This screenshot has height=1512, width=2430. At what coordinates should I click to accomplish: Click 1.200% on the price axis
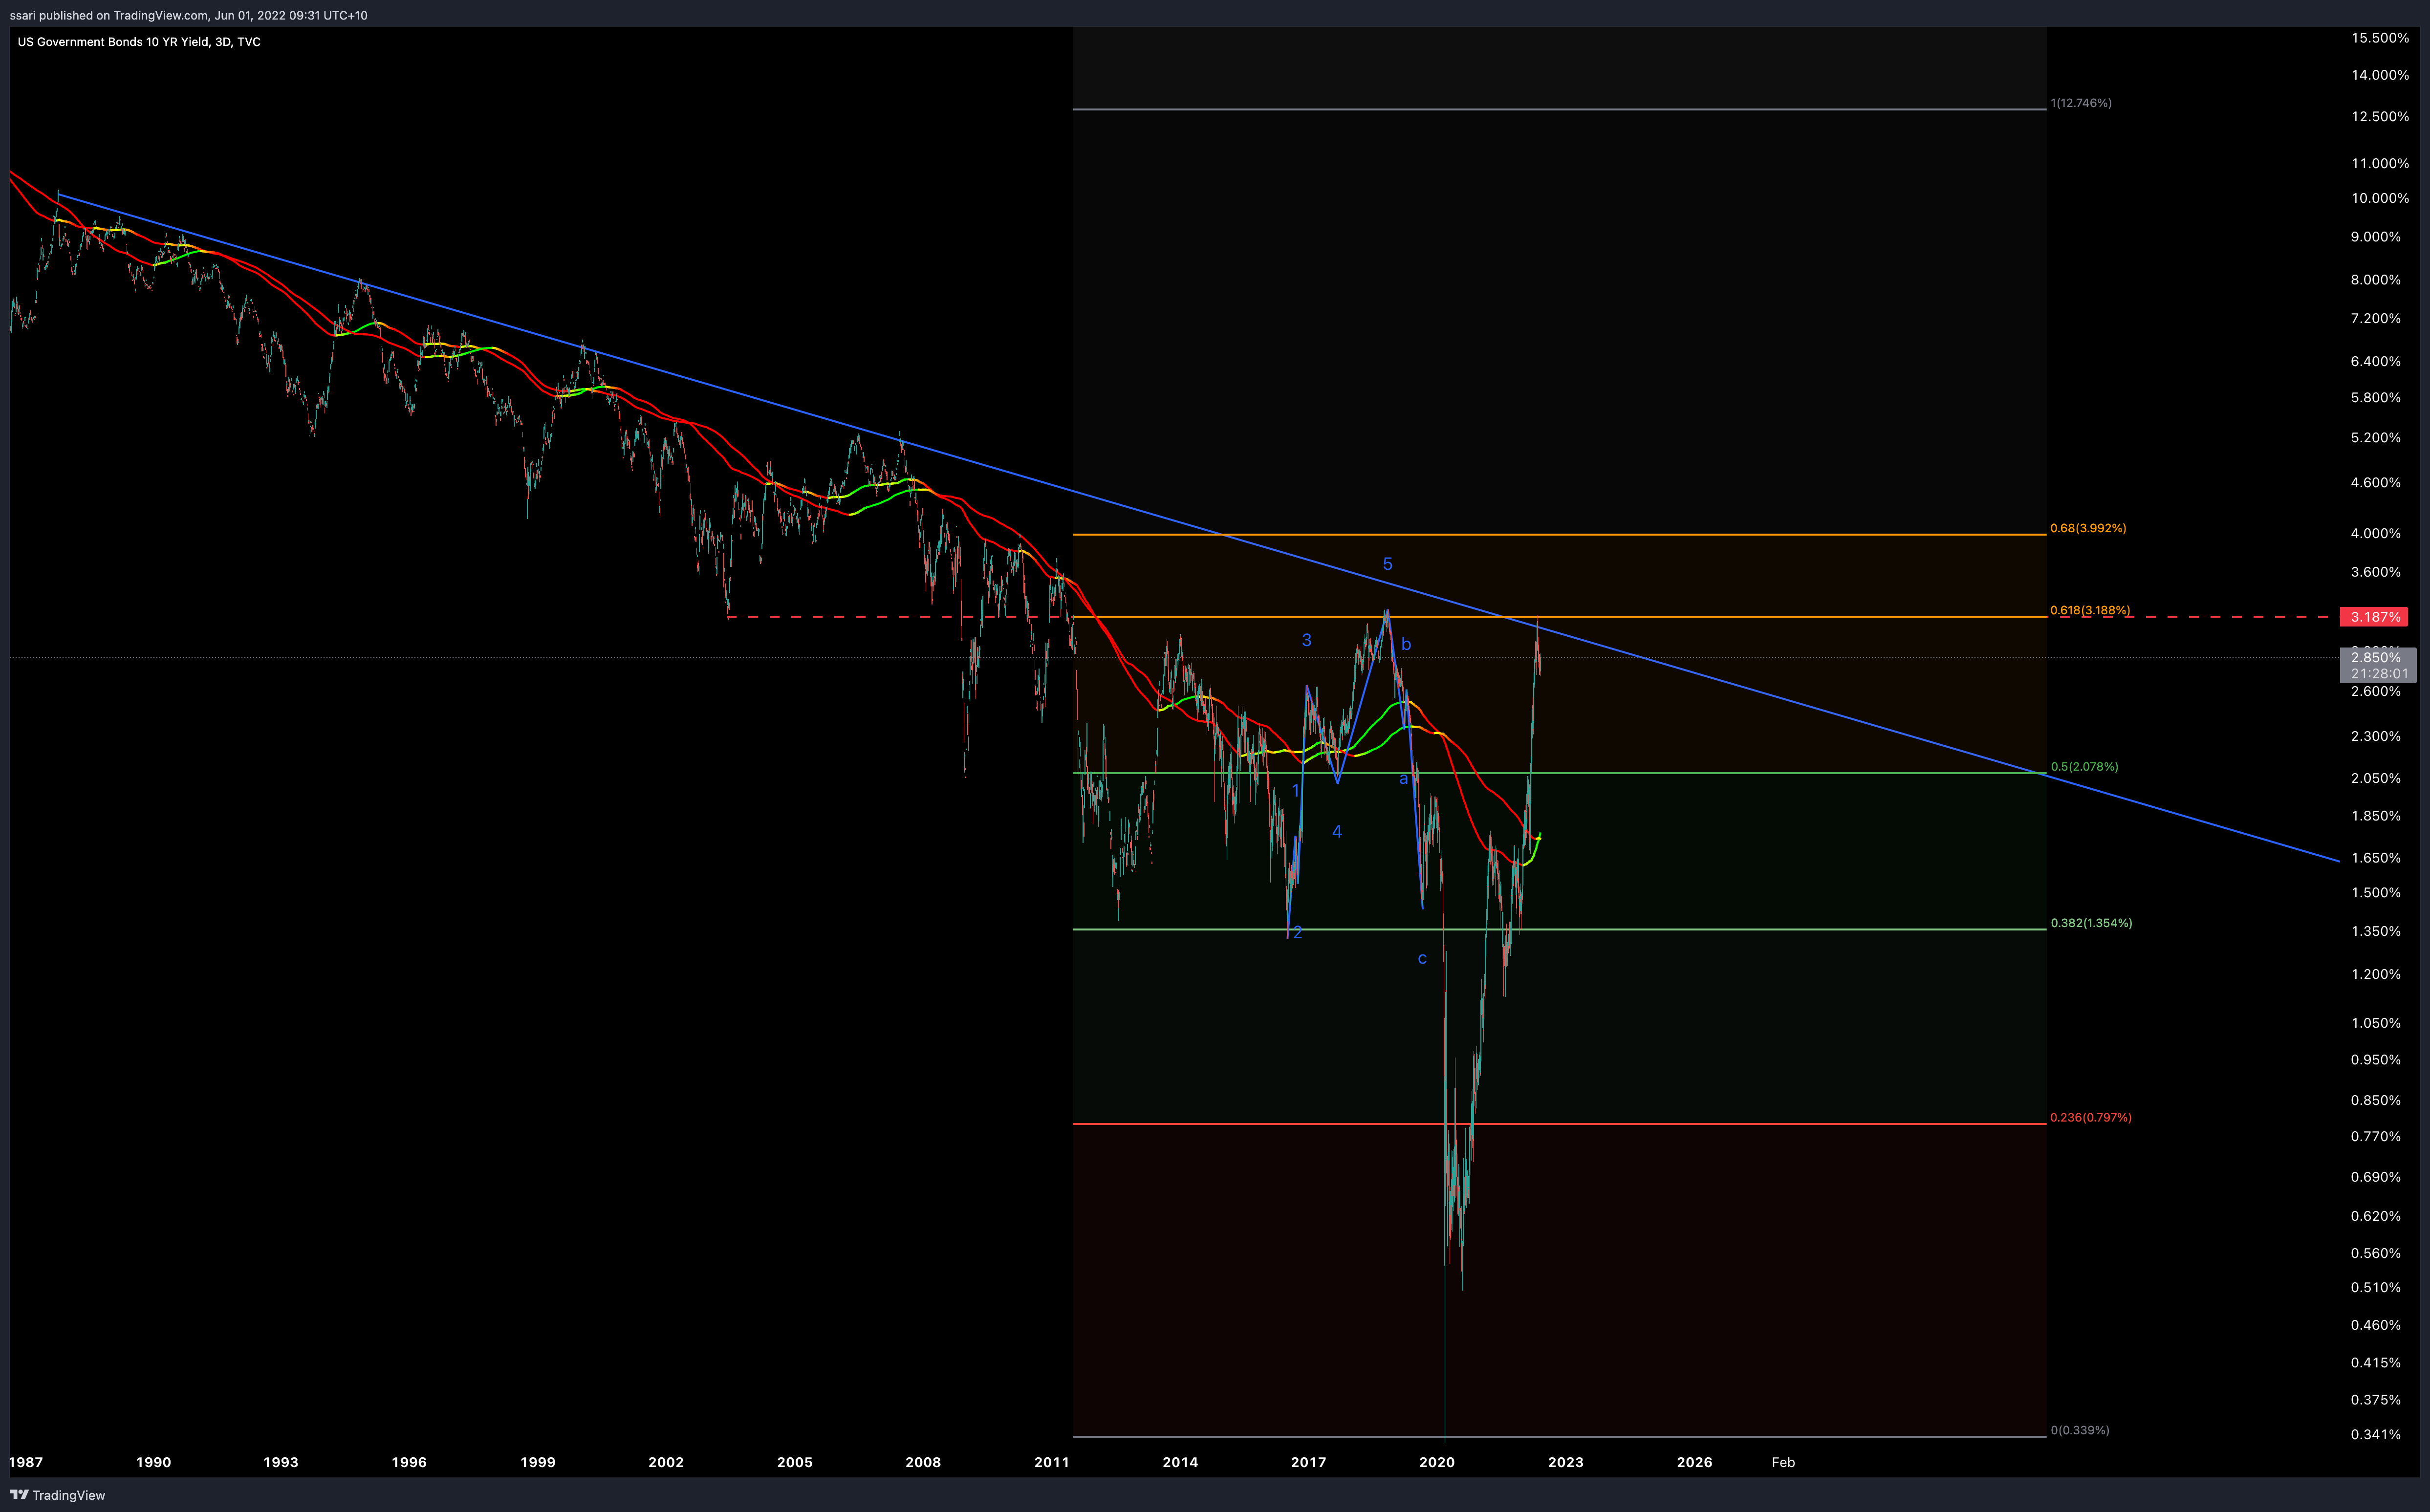coord(2376,974)
